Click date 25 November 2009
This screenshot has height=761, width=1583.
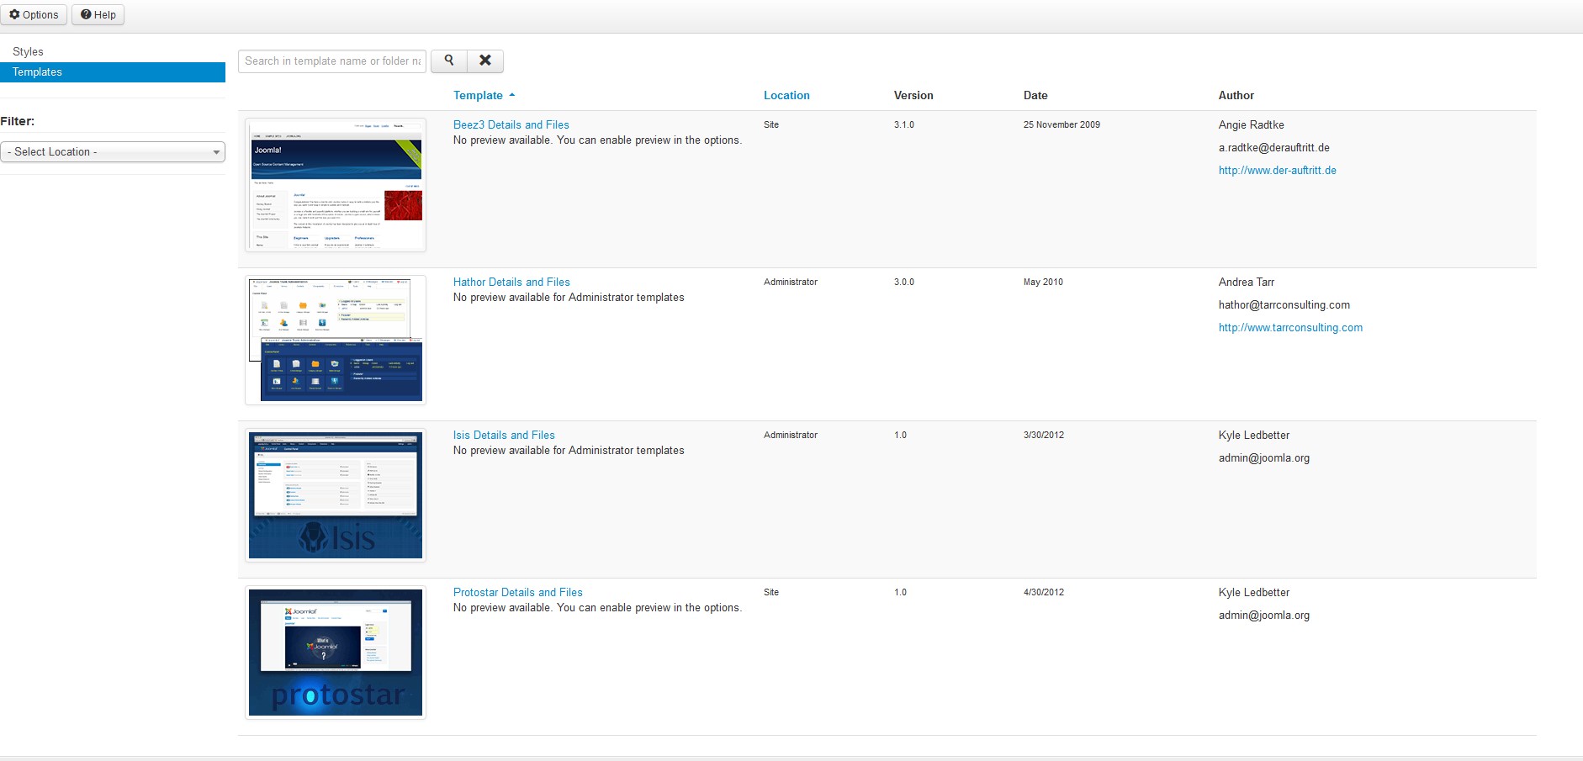(1062, 124)
